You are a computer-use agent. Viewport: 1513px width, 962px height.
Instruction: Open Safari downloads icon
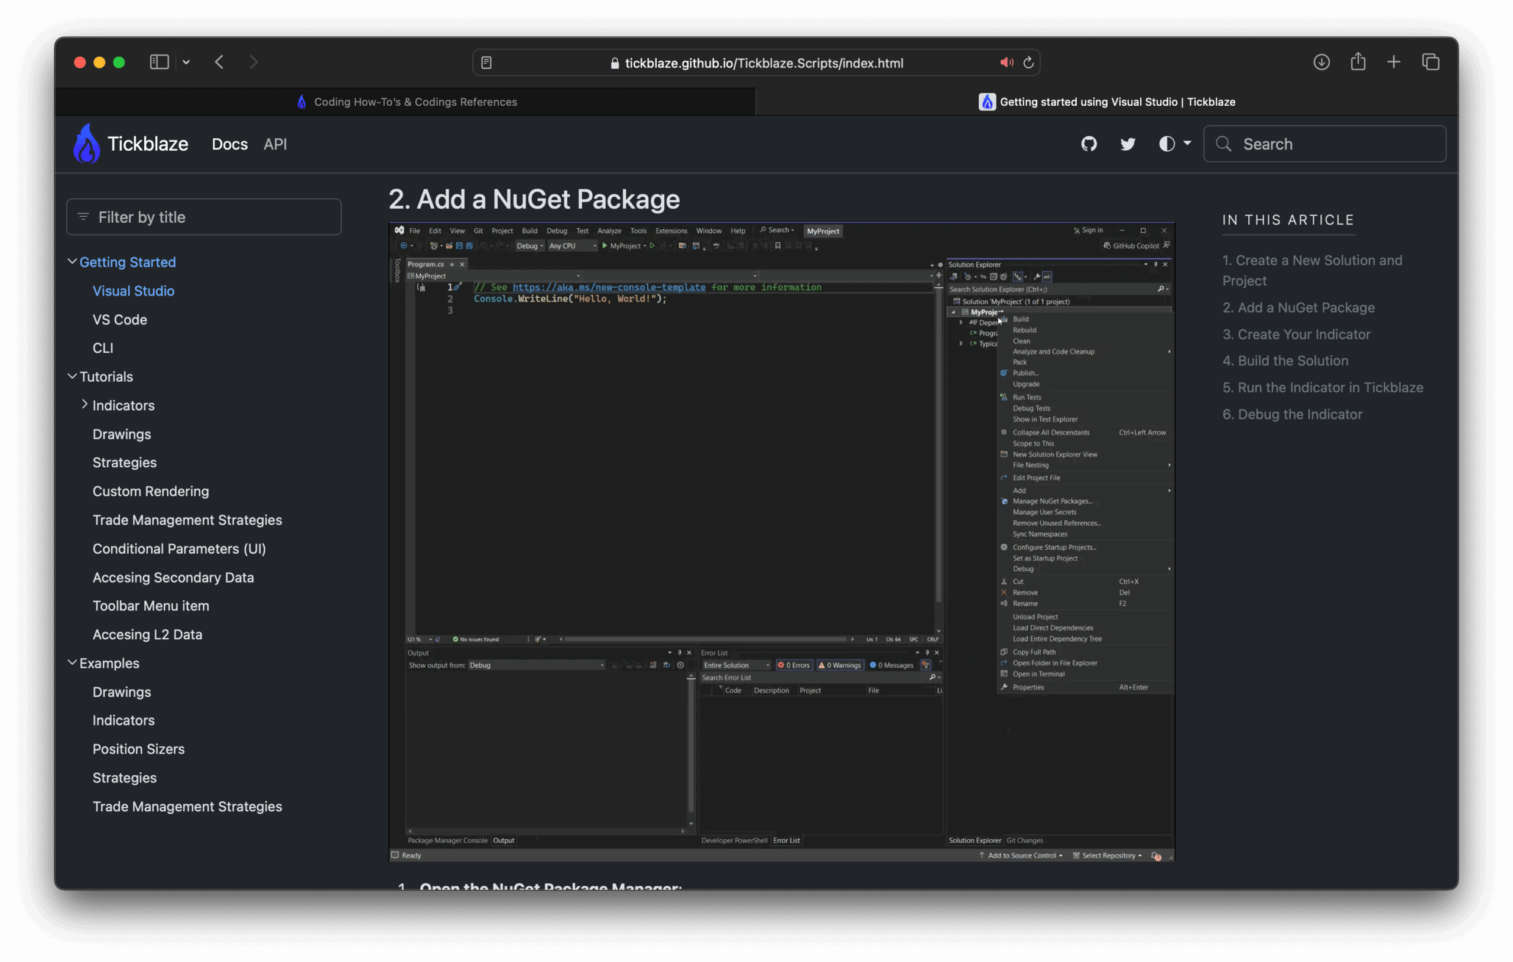[1321, 62]
